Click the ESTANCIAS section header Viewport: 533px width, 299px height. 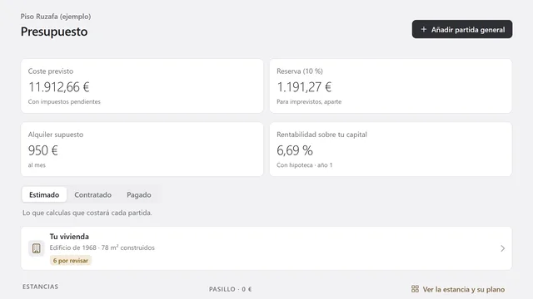[x=40, y=287]
